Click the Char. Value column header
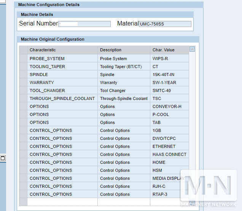Image resolution: width=242 pixels, height=211 pixels. (x=169, y=50)
